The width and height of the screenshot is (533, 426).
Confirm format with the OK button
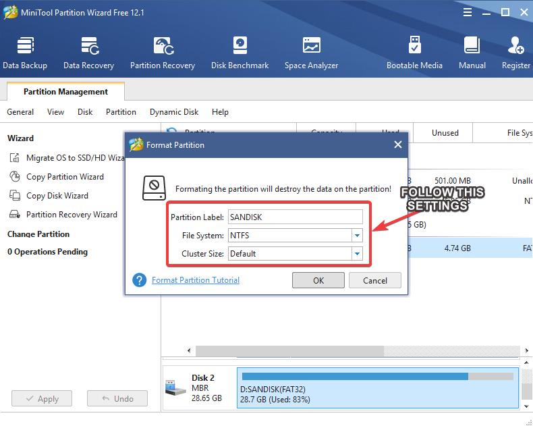coord(318,280)
